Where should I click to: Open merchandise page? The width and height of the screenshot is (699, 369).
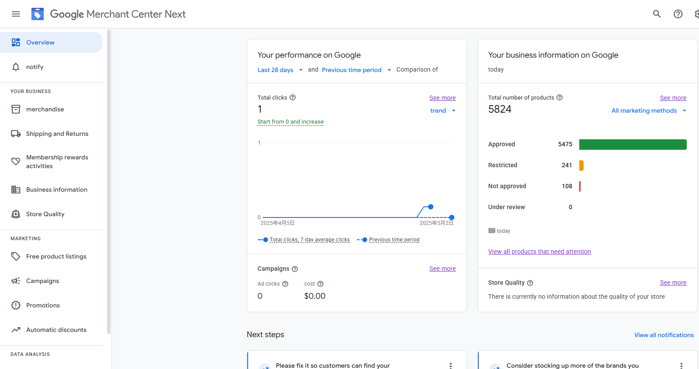point(51,109)
